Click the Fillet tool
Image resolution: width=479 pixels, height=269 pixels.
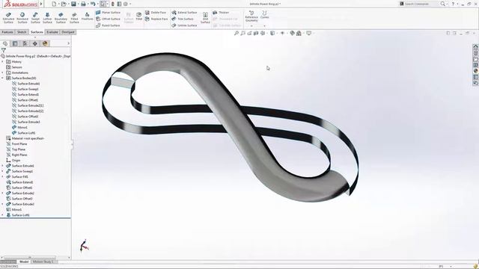pyautogui.click(x=139, y=16)
